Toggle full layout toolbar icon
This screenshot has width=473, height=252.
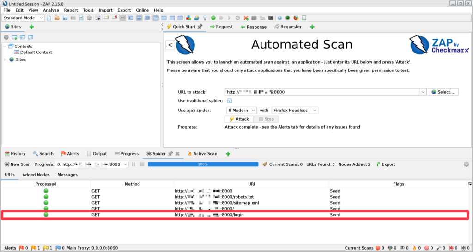click(x=147, y=18)
